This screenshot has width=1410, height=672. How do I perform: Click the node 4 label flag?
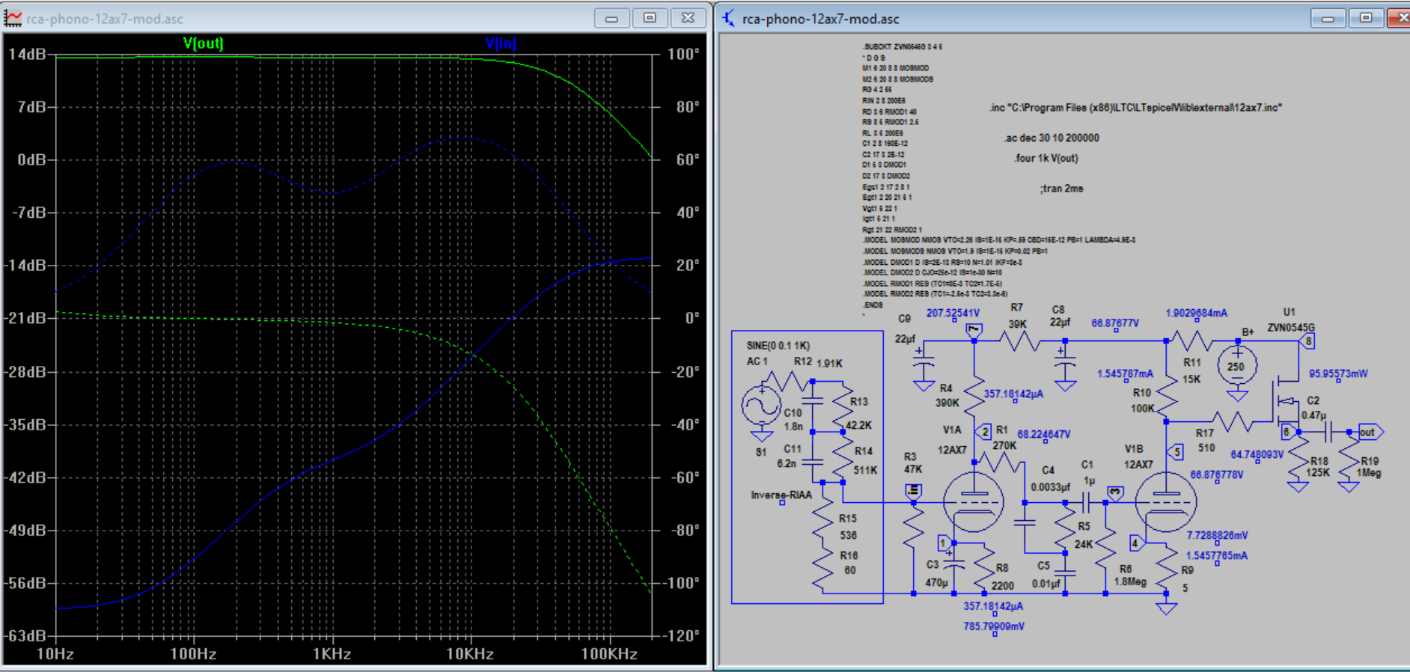click(x=1137, y=543)
